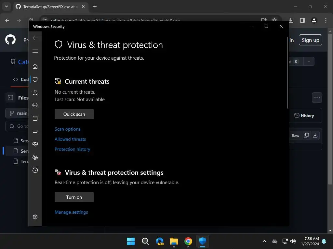Screen dimensions: 333x249
Task: Open Account protection person icon
Action: 35,92
